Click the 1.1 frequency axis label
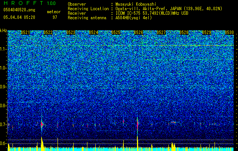The image size is (238, 151). coord(3,49)
